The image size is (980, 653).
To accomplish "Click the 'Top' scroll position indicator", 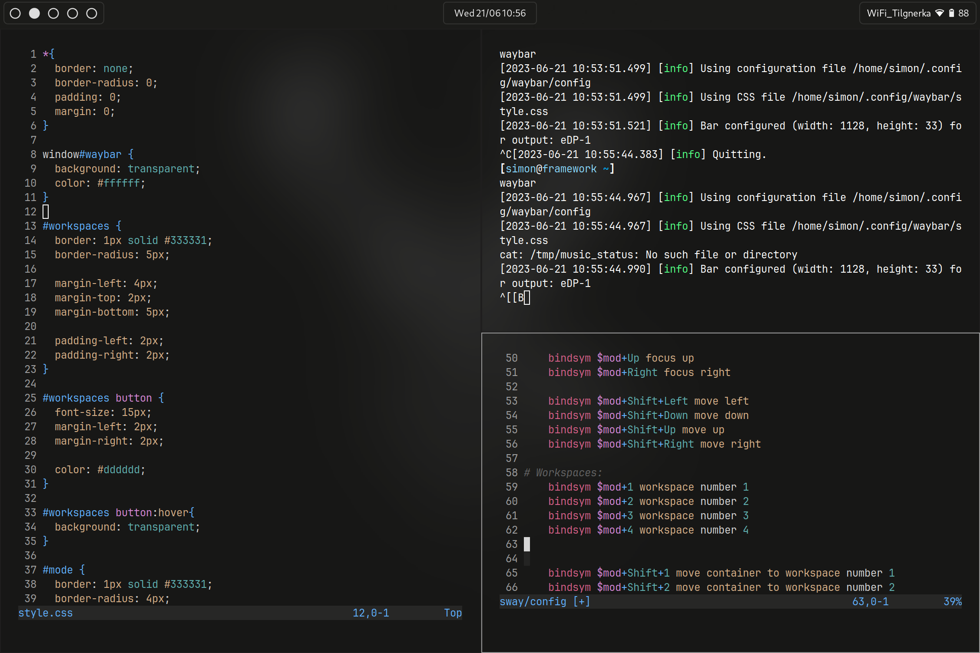I will 453,613.
